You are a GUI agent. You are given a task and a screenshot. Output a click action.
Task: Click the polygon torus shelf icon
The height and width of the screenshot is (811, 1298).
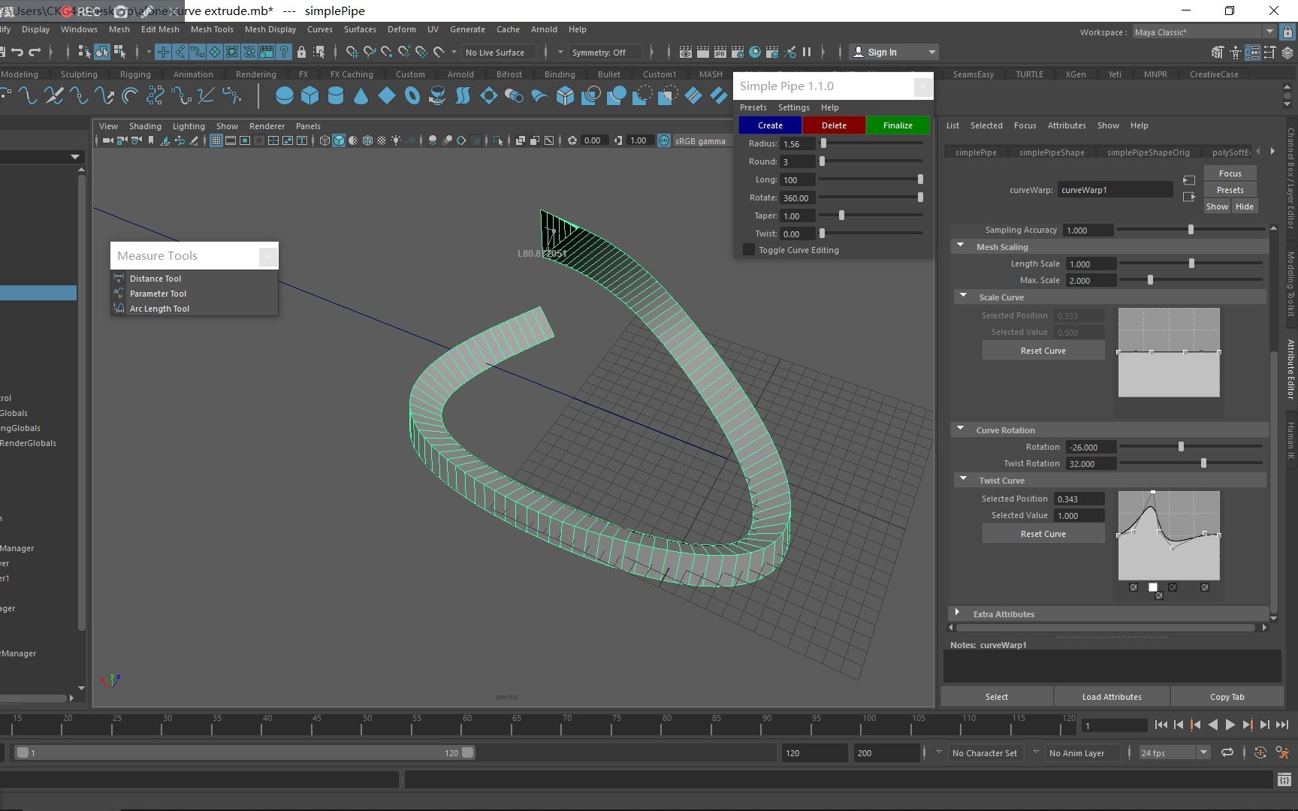412,96
